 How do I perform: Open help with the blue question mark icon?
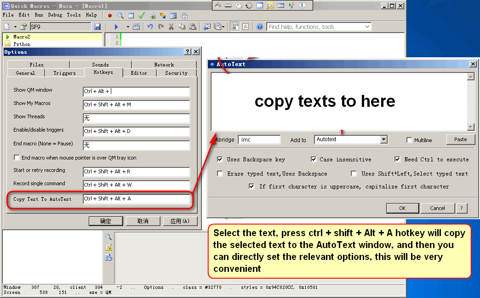point(260,27)
